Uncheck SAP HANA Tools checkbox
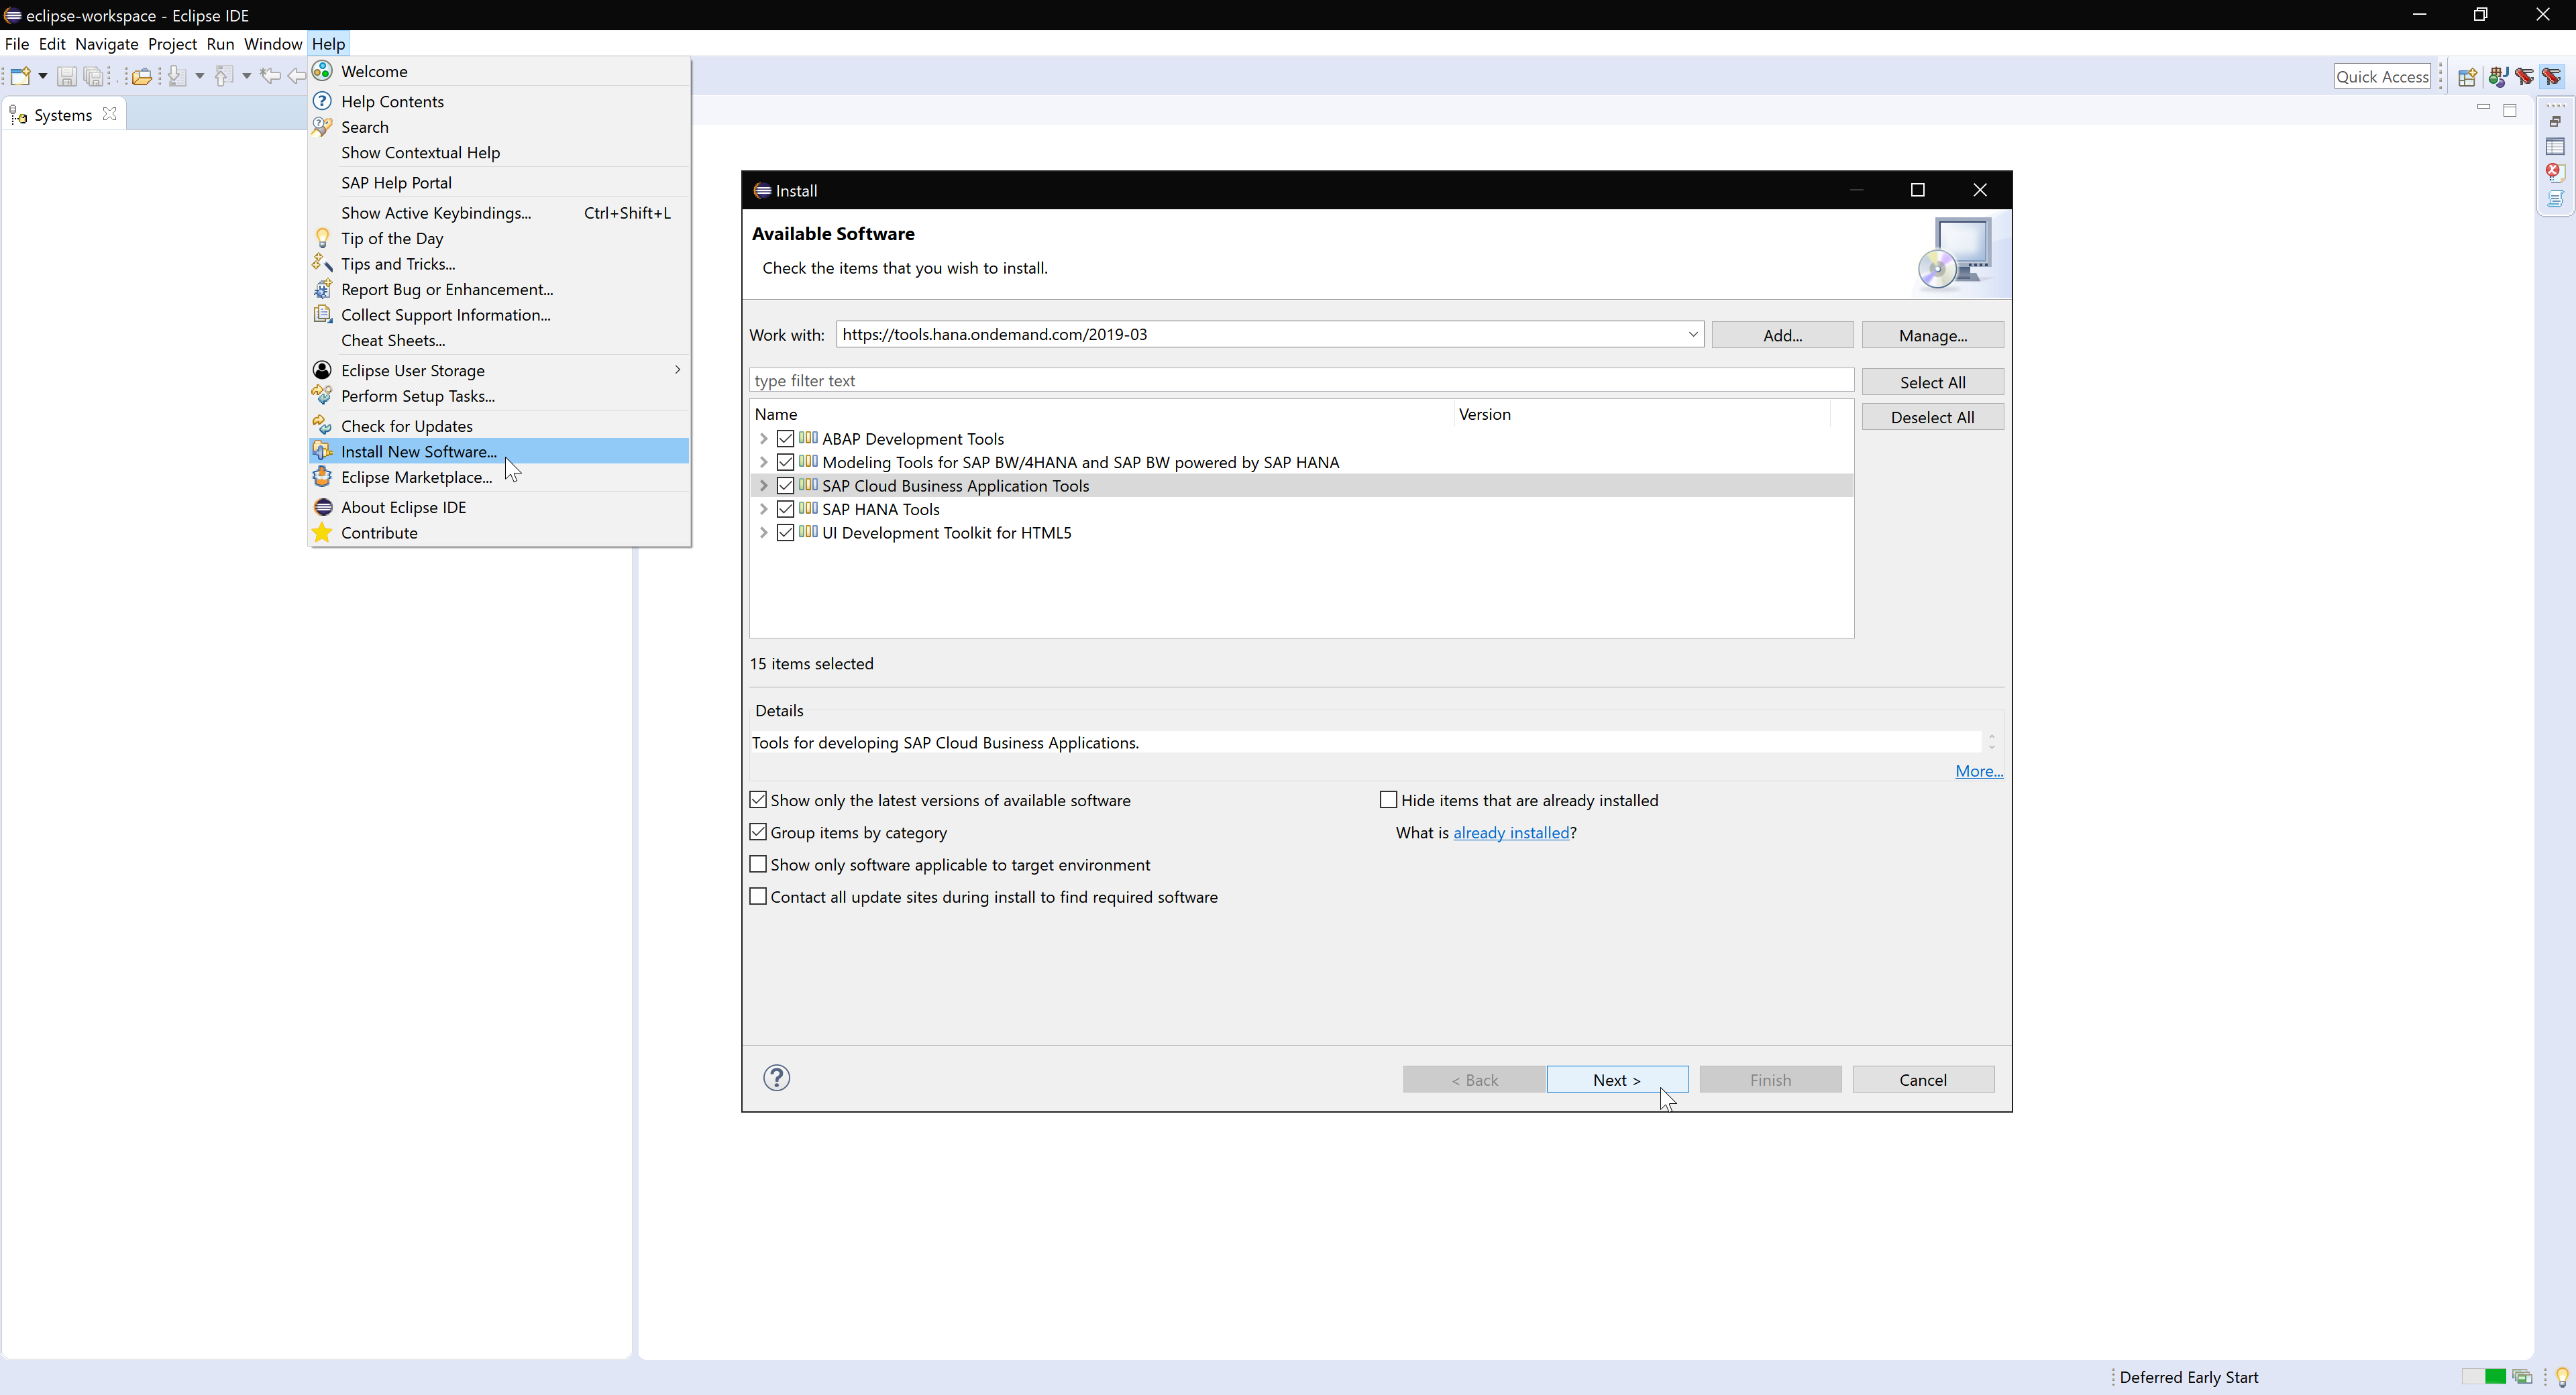The image size is (2576, 1395). [x=785, y=509]
